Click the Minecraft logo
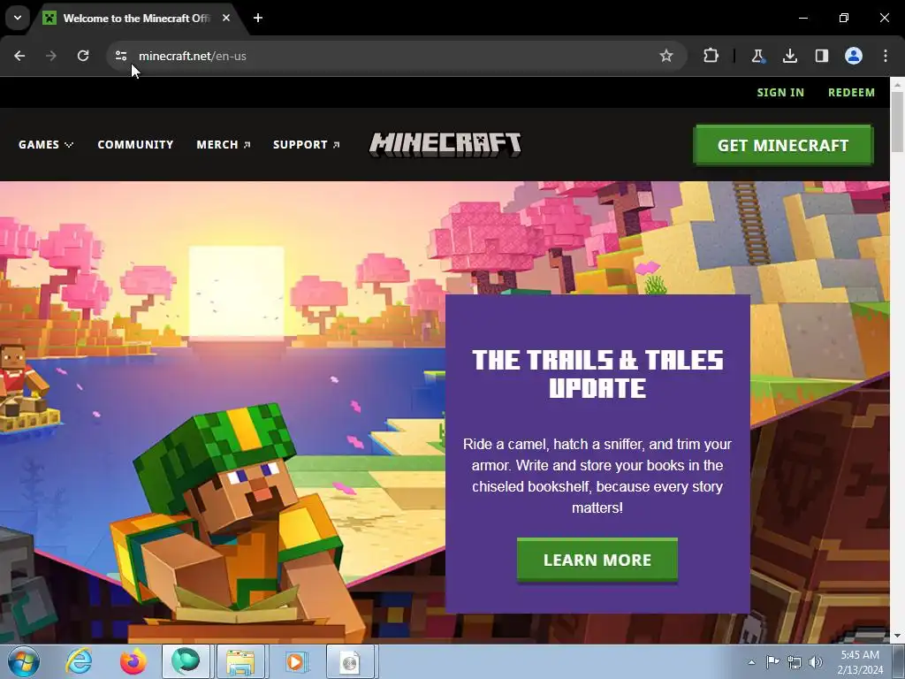Screen dimensions: 905x679 pyautogui.click(x=445, y=144)
